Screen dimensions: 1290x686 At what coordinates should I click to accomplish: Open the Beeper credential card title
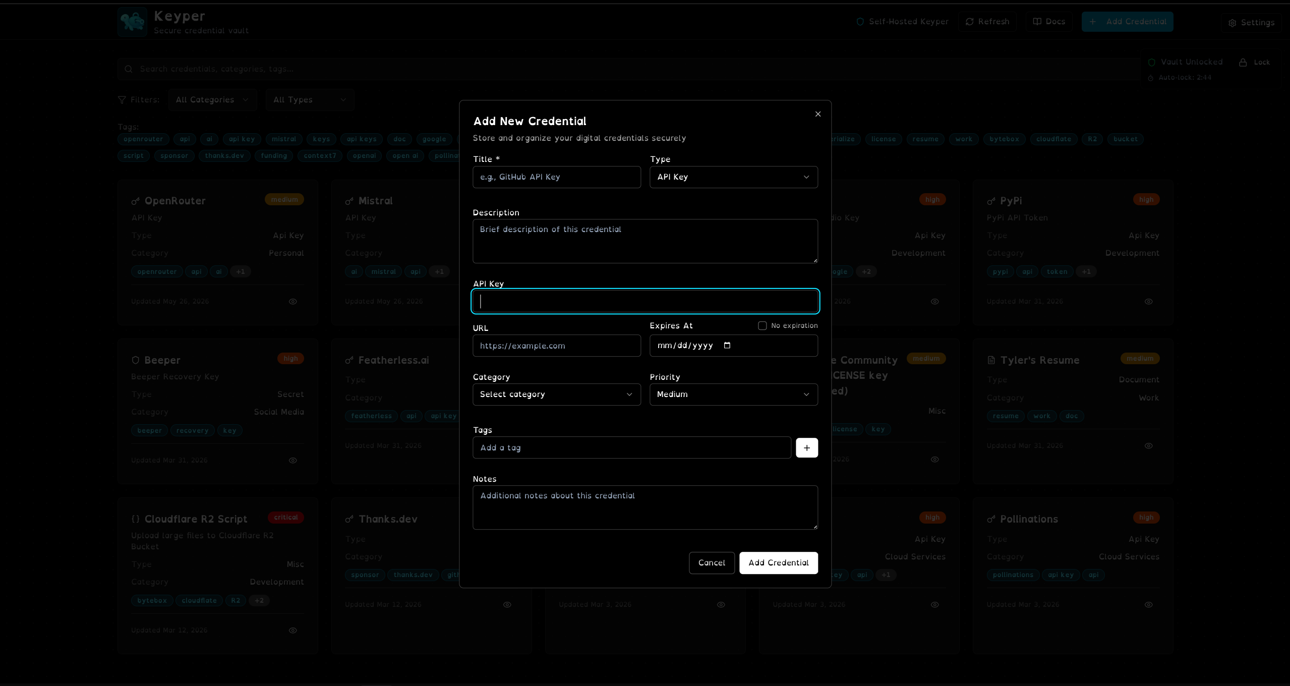(x=162, y=360)
